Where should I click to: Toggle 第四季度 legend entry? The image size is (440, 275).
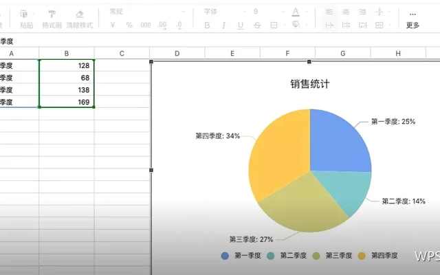coord(377,256)
